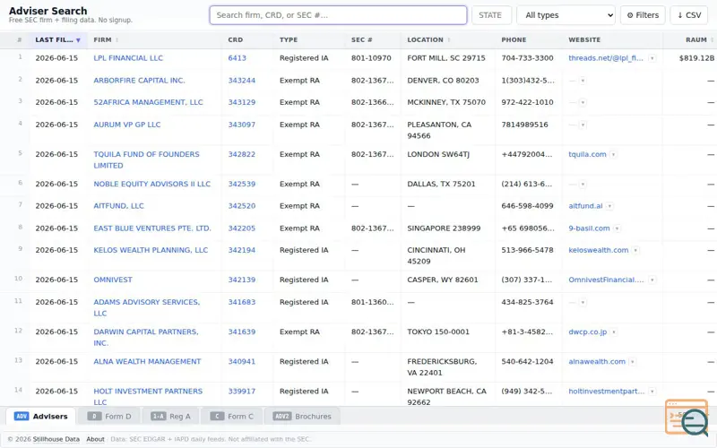The height and width of the screenshot is (448, 717).
Task: Open OMNIVEST firm link
Action: coord(113,280)
